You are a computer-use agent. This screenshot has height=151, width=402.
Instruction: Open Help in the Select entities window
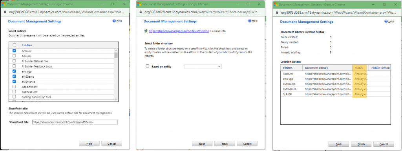(117, 21)
